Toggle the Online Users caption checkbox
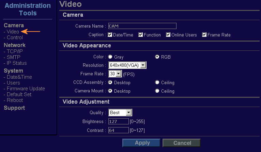This screenshot has height=152, width=261. click(x=168, y=35)
